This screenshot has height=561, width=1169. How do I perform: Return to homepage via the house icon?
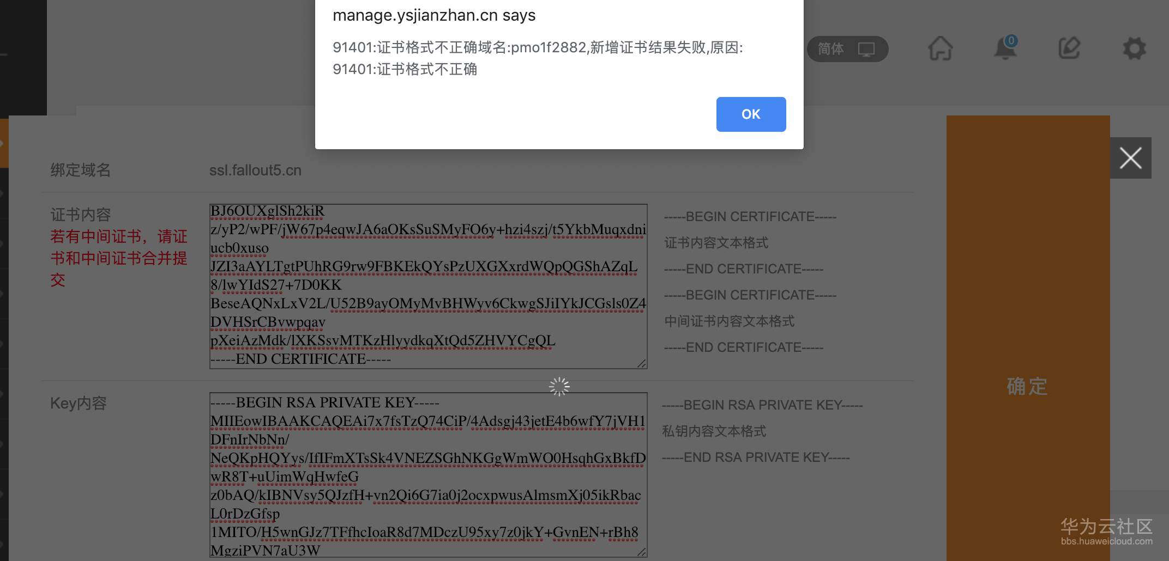coord(941,48)
